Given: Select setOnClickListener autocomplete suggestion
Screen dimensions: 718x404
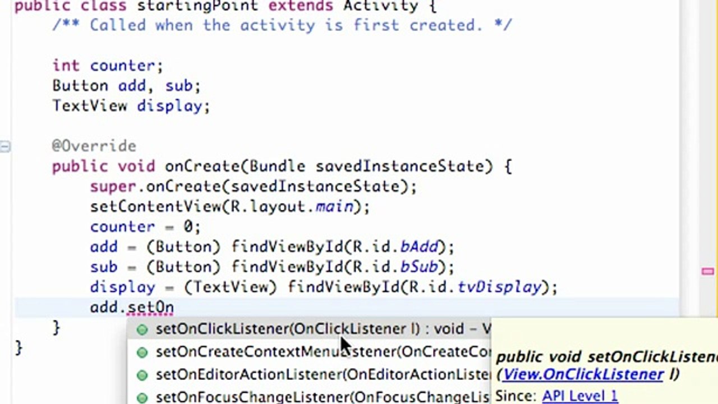Looking at the screenshot, I should pyautogui.click(x=309, y=329).
